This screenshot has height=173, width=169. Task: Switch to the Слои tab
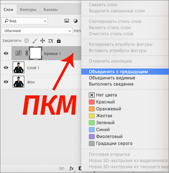[x=8, y=9]
